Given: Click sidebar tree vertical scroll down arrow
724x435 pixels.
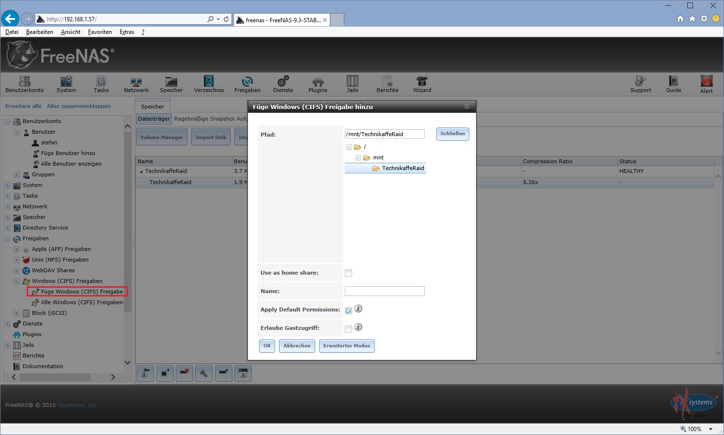Looking at the screenshot, I should point(128,362).
